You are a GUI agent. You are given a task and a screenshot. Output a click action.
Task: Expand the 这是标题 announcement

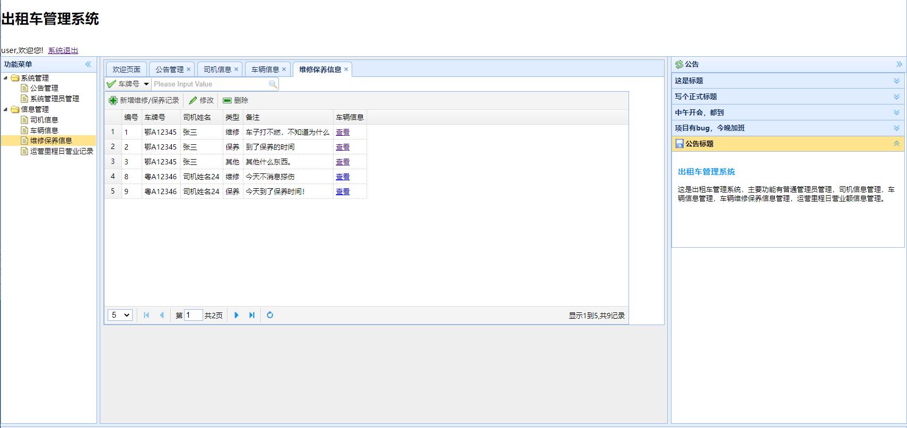point(896,81)
